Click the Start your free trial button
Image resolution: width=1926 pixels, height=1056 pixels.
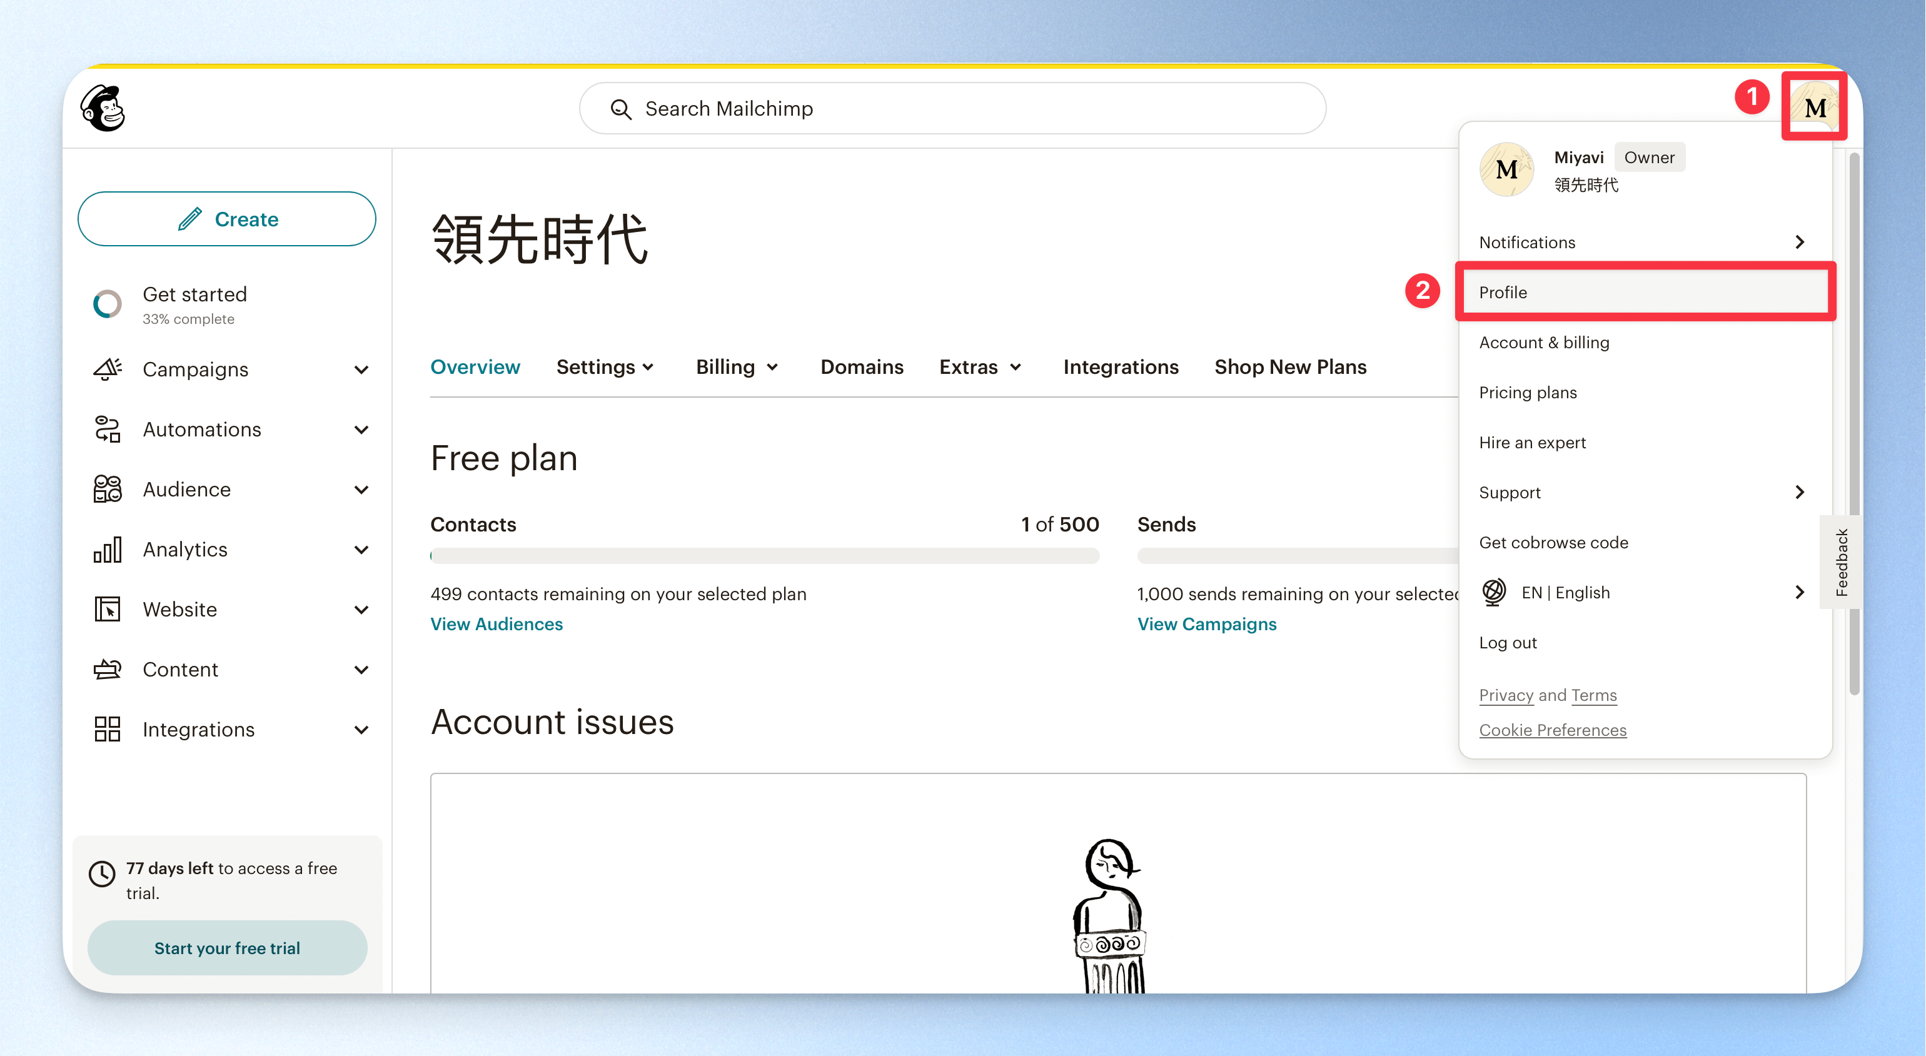click(226, 948)
